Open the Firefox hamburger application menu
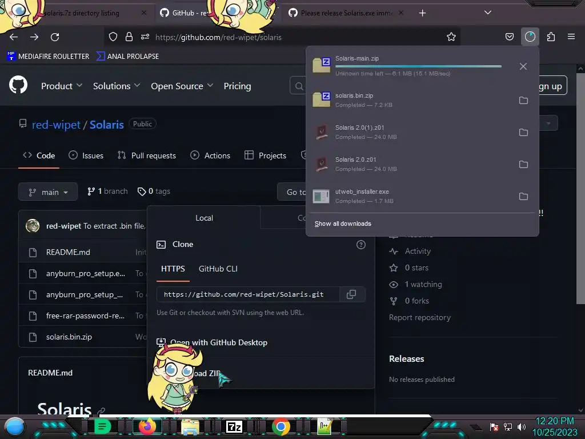The image size is (585, 439). click(571, 37)
